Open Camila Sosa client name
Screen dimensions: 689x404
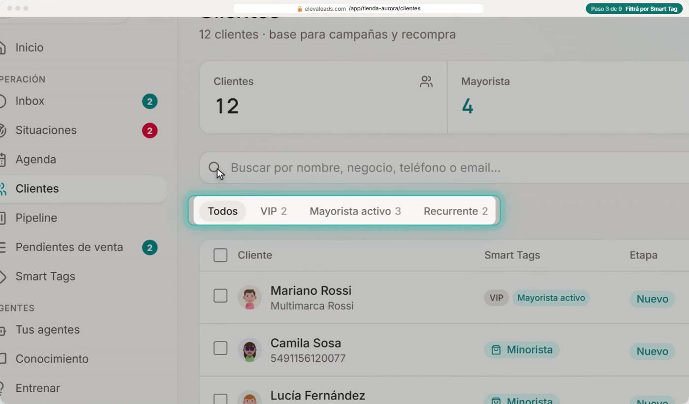(306, 343)
